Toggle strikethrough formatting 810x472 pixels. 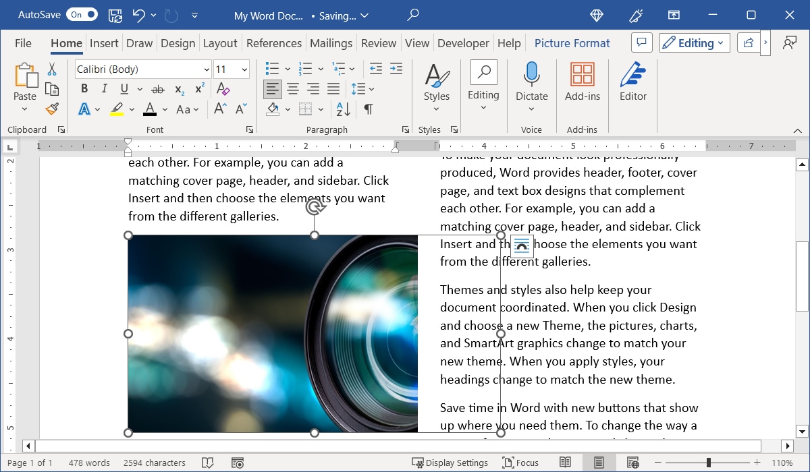coord(158,88)
